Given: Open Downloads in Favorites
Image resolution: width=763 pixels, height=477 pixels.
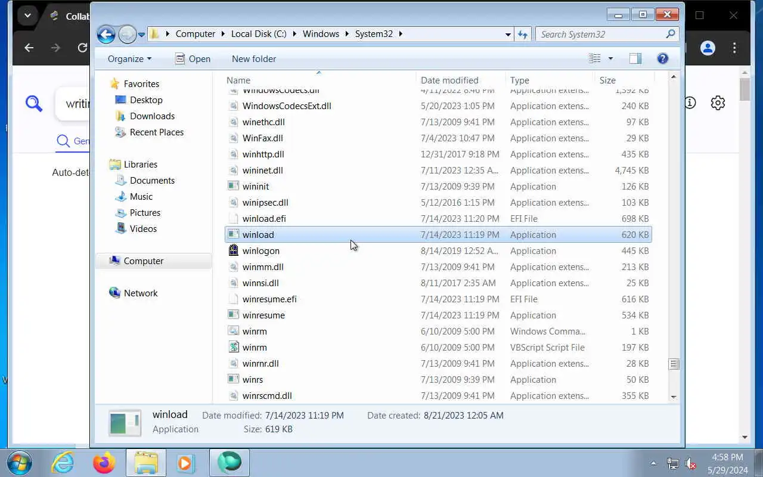Looking at the screenshot, I should pos(152,116).
